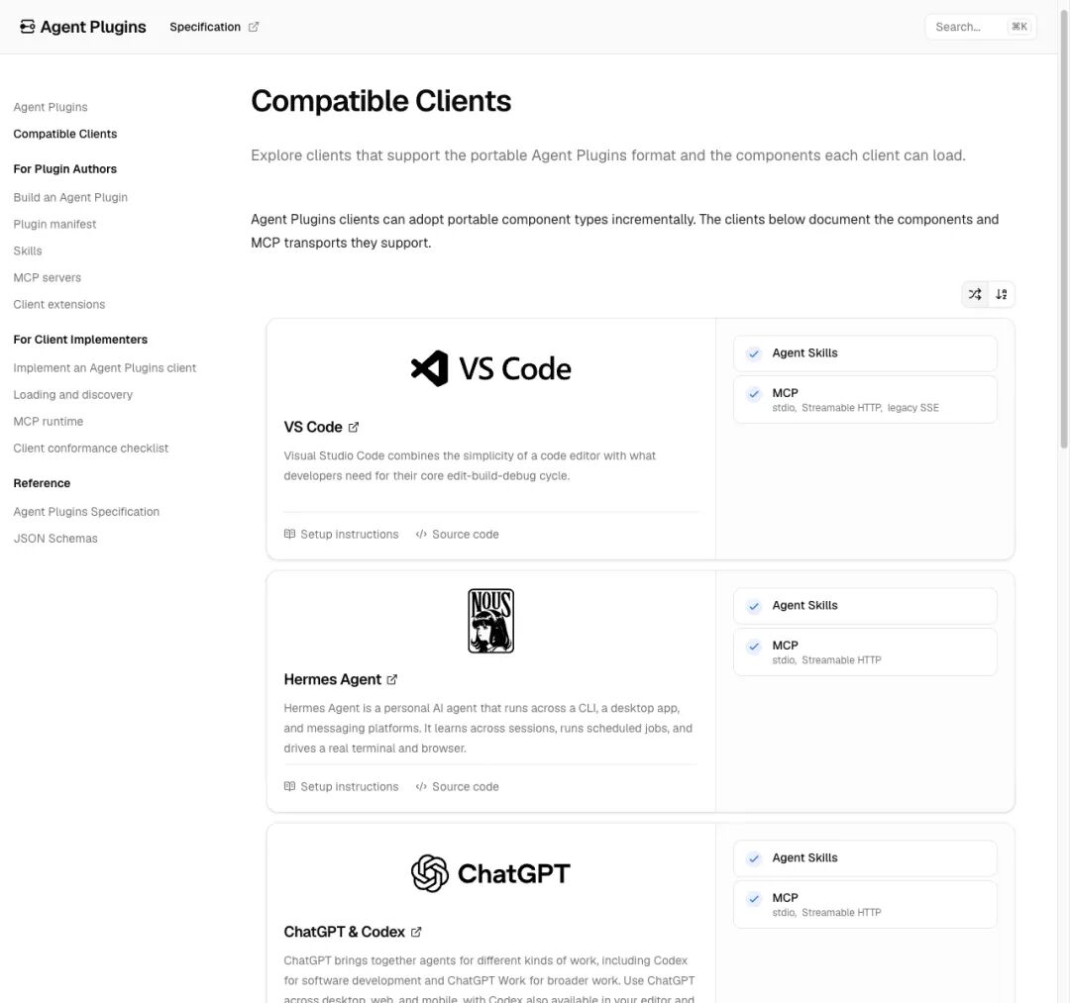Open Agent Plugins Specification reference
The height and width of the screenshot is (1003, 1070).
coord(86,511)
